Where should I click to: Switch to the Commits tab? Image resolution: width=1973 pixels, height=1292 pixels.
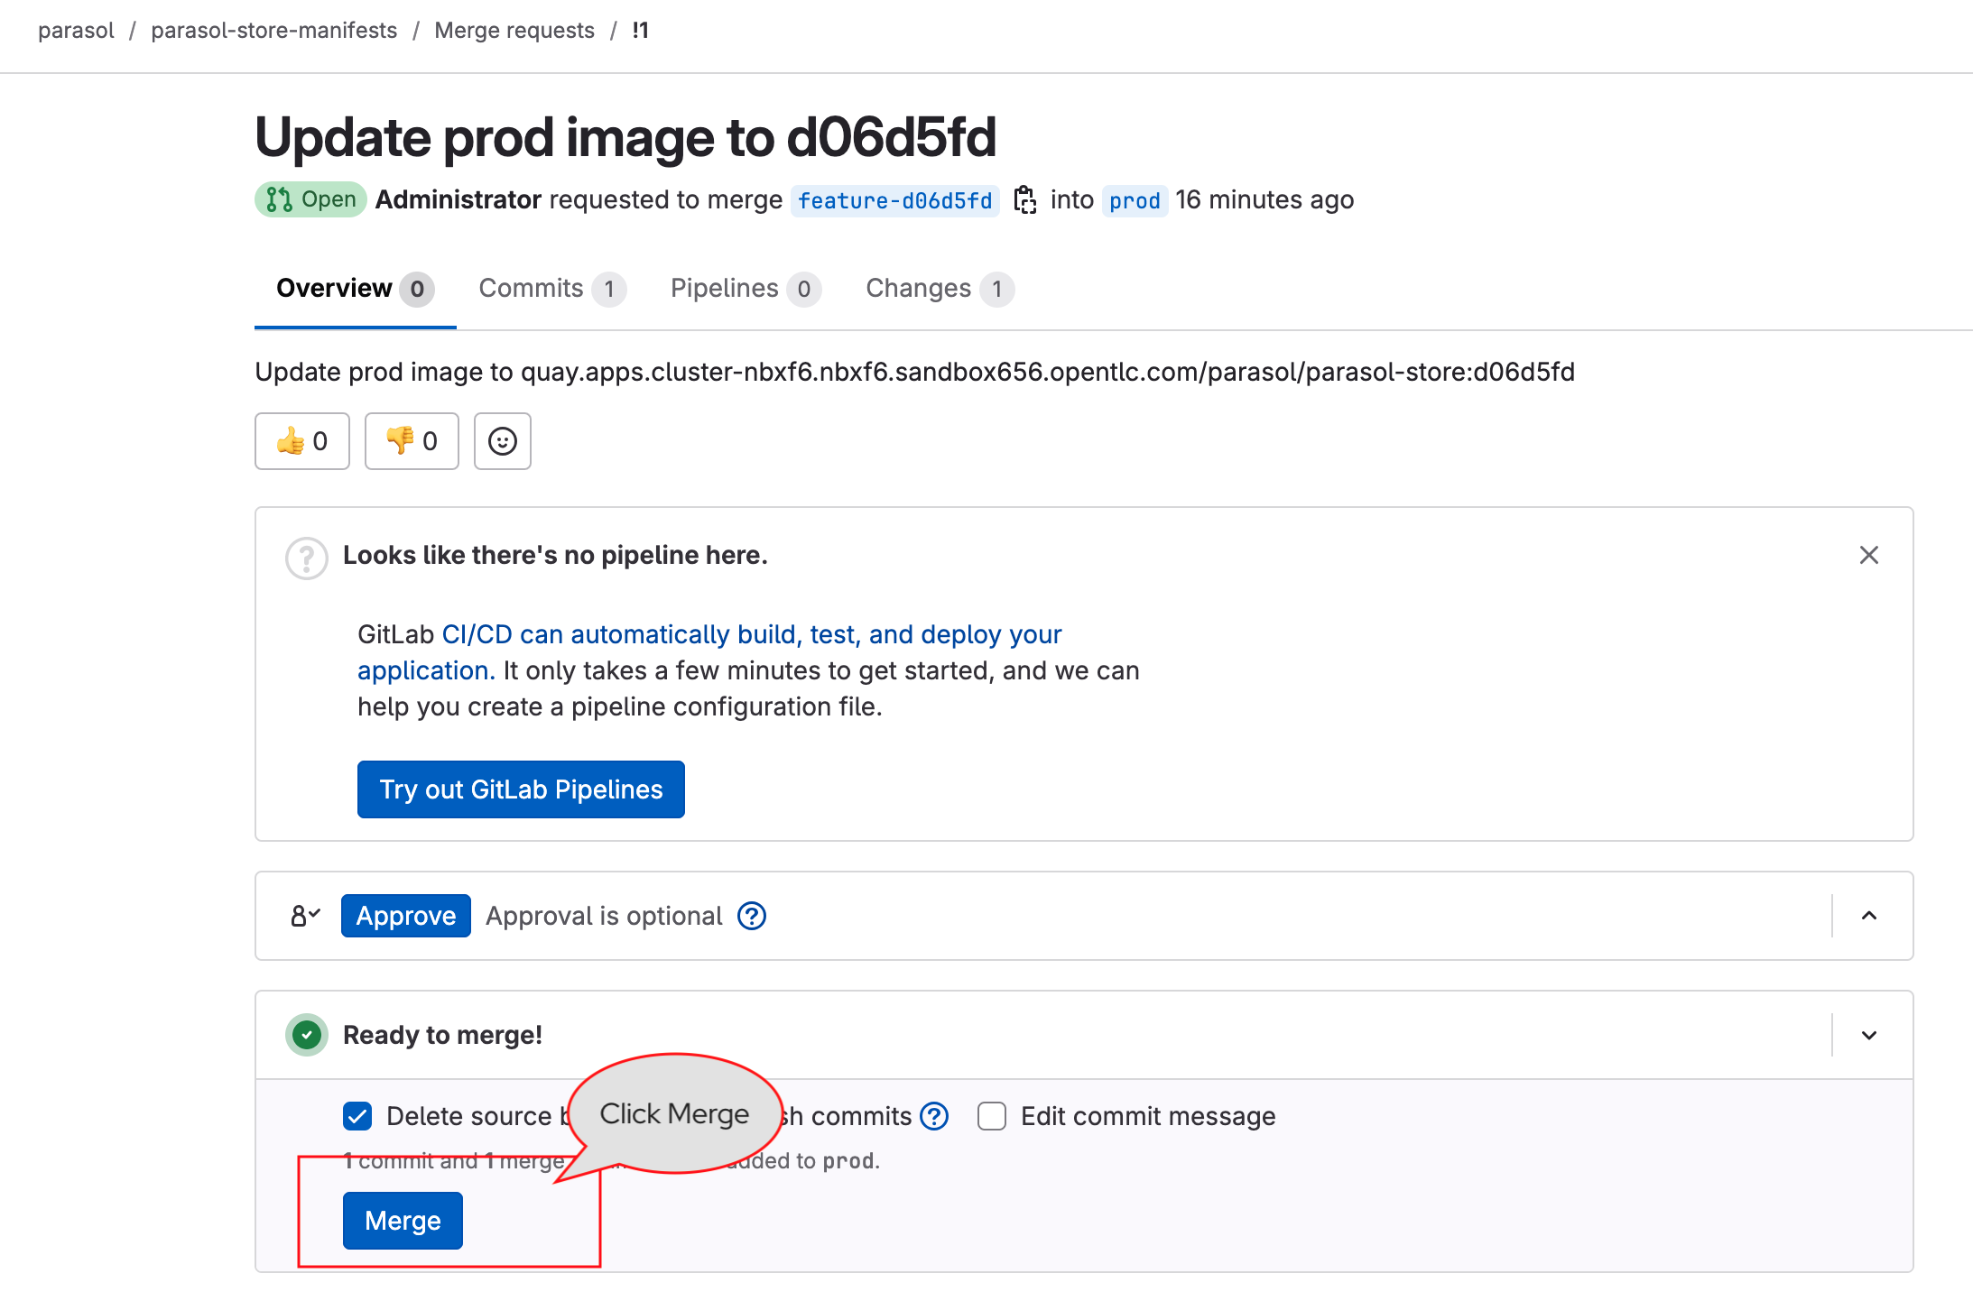[552, 287]
